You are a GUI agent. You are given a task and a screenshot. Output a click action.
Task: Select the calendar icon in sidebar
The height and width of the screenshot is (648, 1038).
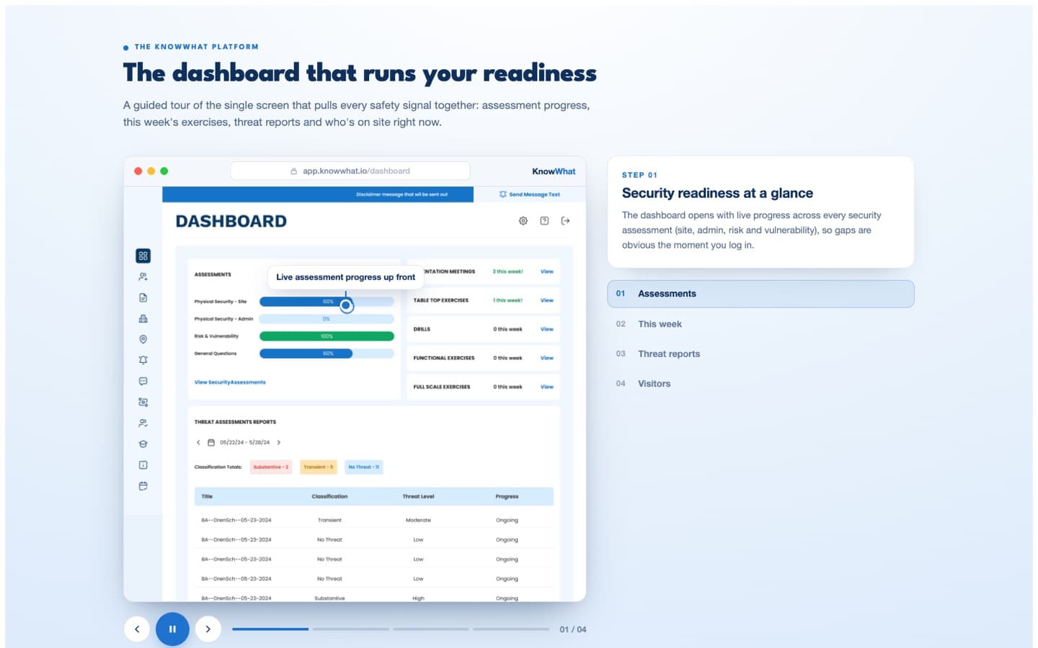point(143,486)
